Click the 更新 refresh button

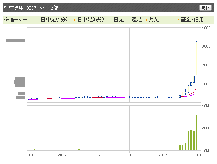[x=206, y=8]
